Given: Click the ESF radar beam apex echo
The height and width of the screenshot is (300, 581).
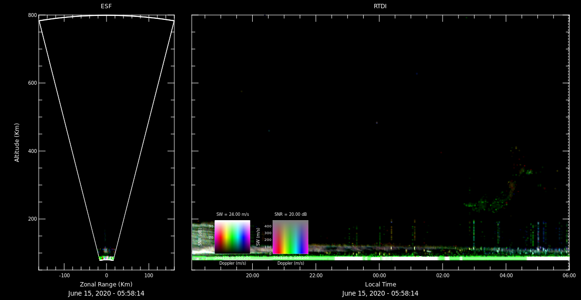Looking at the screenshot, I should pos(106,257).
